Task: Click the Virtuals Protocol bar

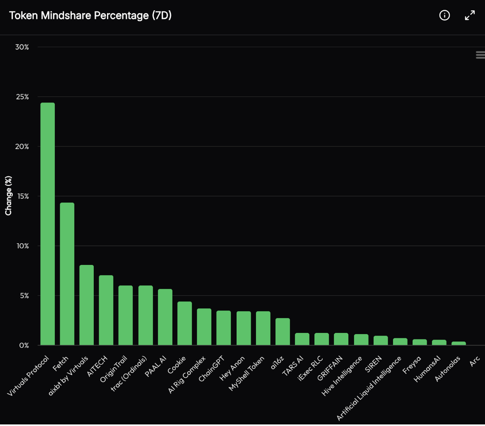Action: (48, 224)
